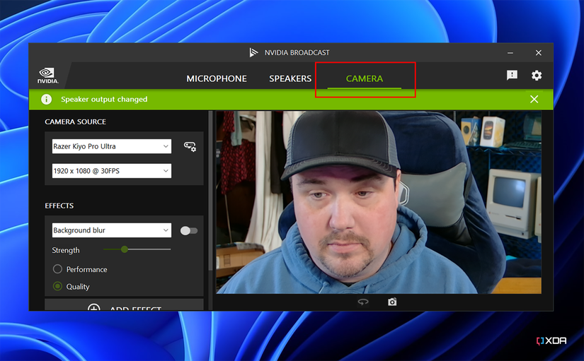Screen dimensions: 584x361
Task: Open the Background blur effect dropdown
Action: coord(112,230)
